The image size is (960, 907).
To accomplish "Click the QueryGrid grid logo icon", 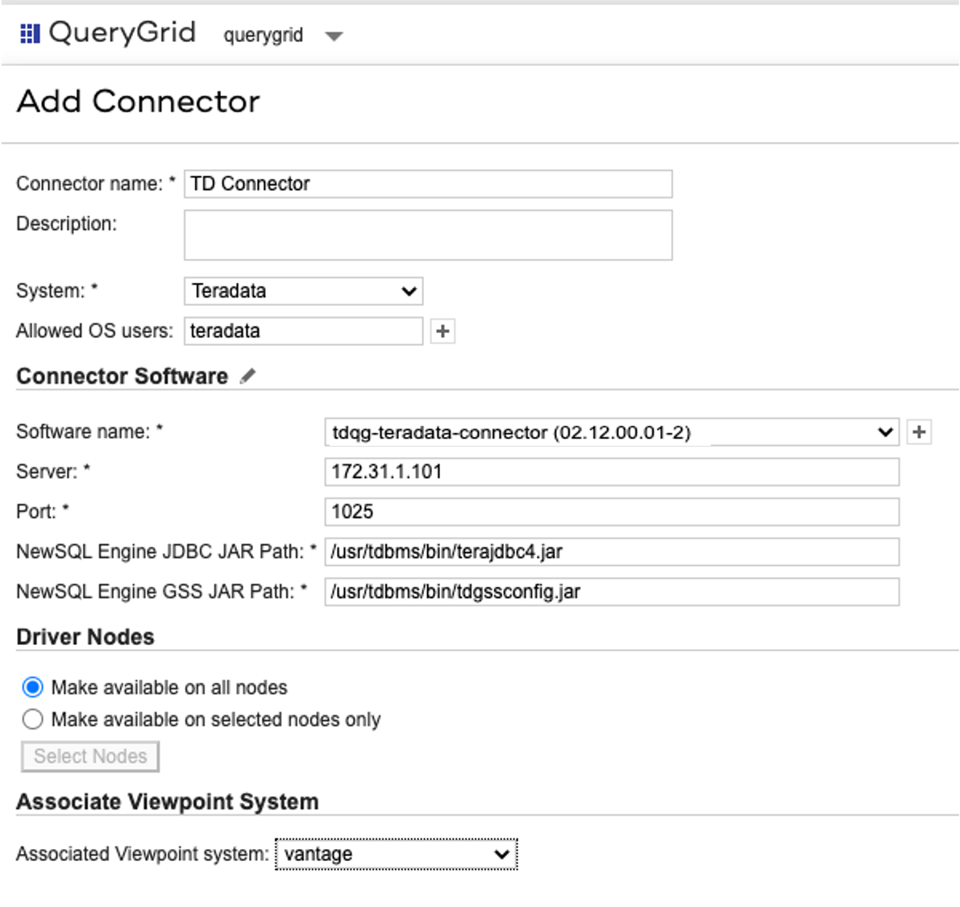I will [x=30, y=33].
